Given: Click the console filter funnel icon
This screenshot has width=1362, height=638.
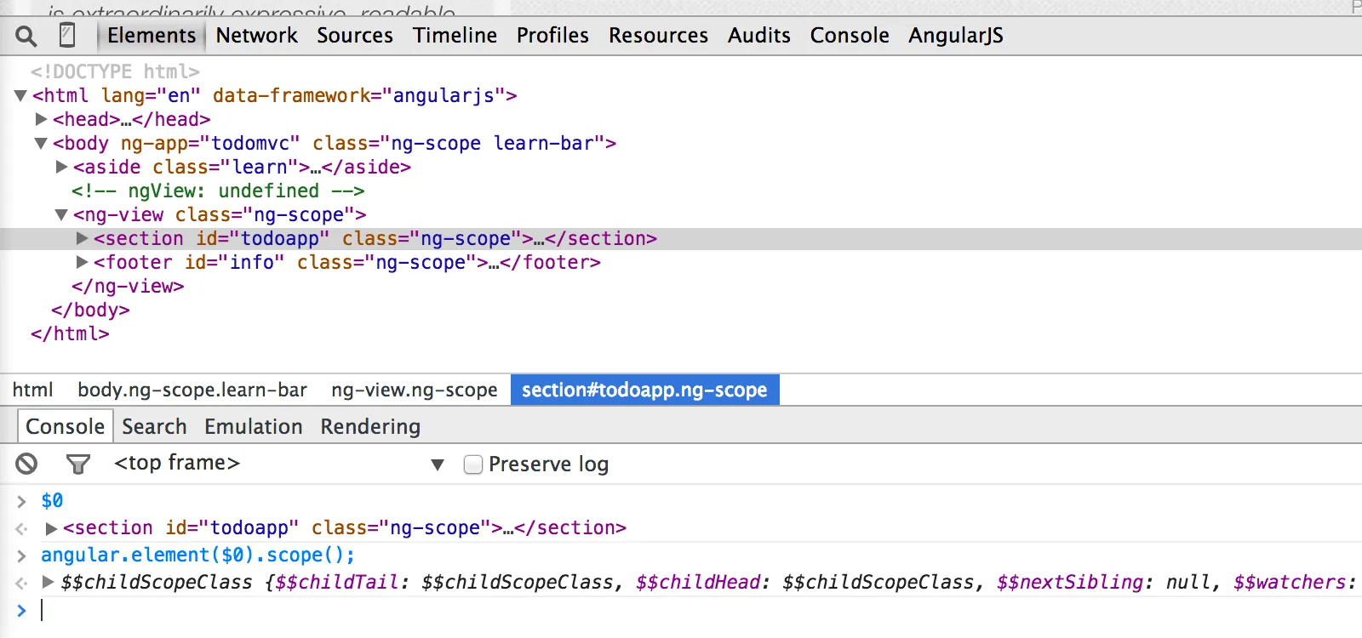Looking at the screenshot, I should pos(77,464).
